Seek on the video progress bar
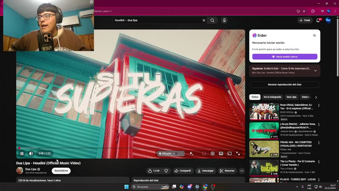The image size is (339, 191). coord(131,148)
